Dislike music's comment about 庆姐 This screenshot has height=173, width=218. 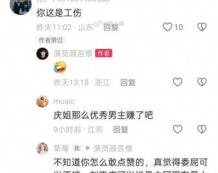[202, 129]
